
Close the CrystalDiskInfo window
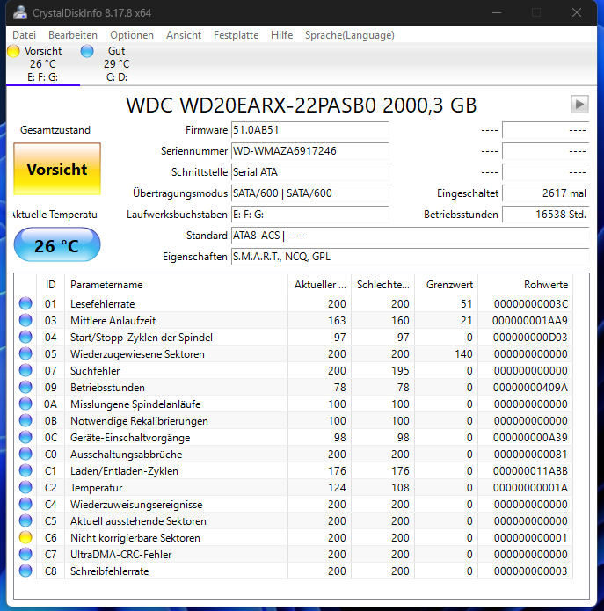(x=577, y=13)
